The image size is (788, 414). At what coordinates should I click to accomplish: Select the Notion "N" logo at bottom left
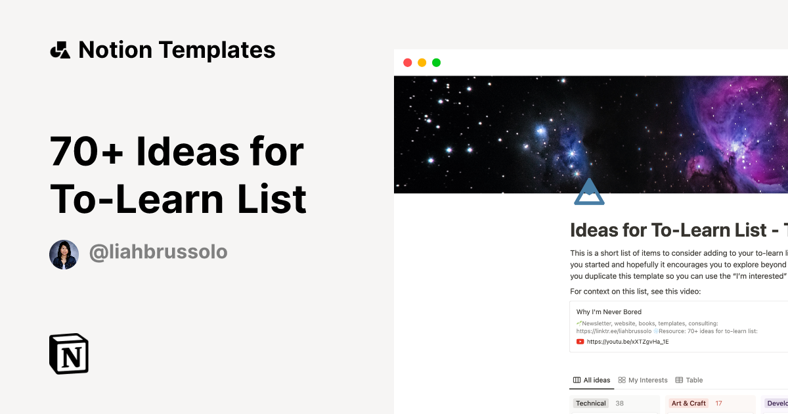[x=68, y=354]
